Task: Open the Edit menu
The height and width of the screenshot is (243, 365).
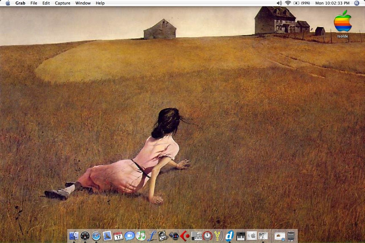Action: click(46, 3)
